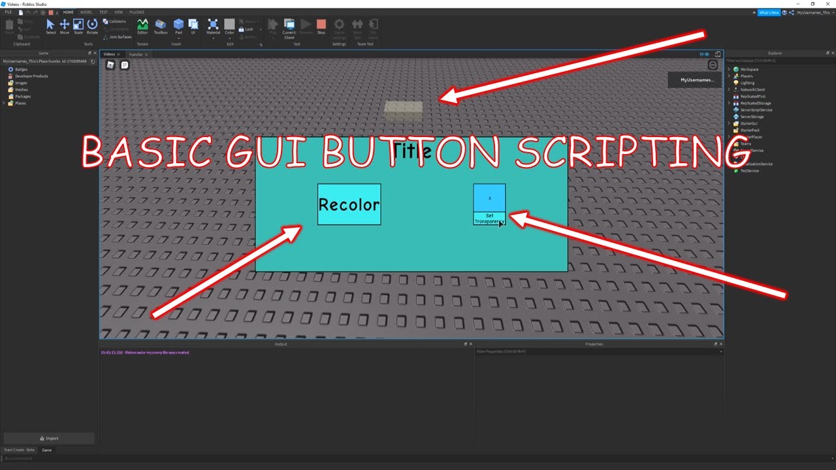Image resolution: width=836 pixels, height=470 pixels.
Task: Open Game Settings
Action: tap(339, 28)
